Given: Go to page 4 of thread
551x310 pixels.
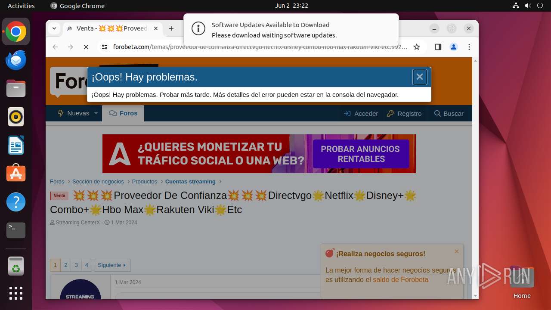Looking at the screenshot, I should click(87, 265).
